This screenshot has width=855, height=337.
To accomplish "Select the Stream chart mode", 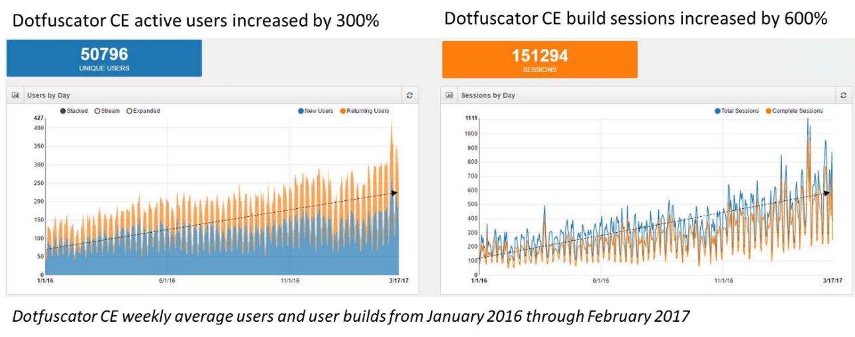I will coord(107,111).
